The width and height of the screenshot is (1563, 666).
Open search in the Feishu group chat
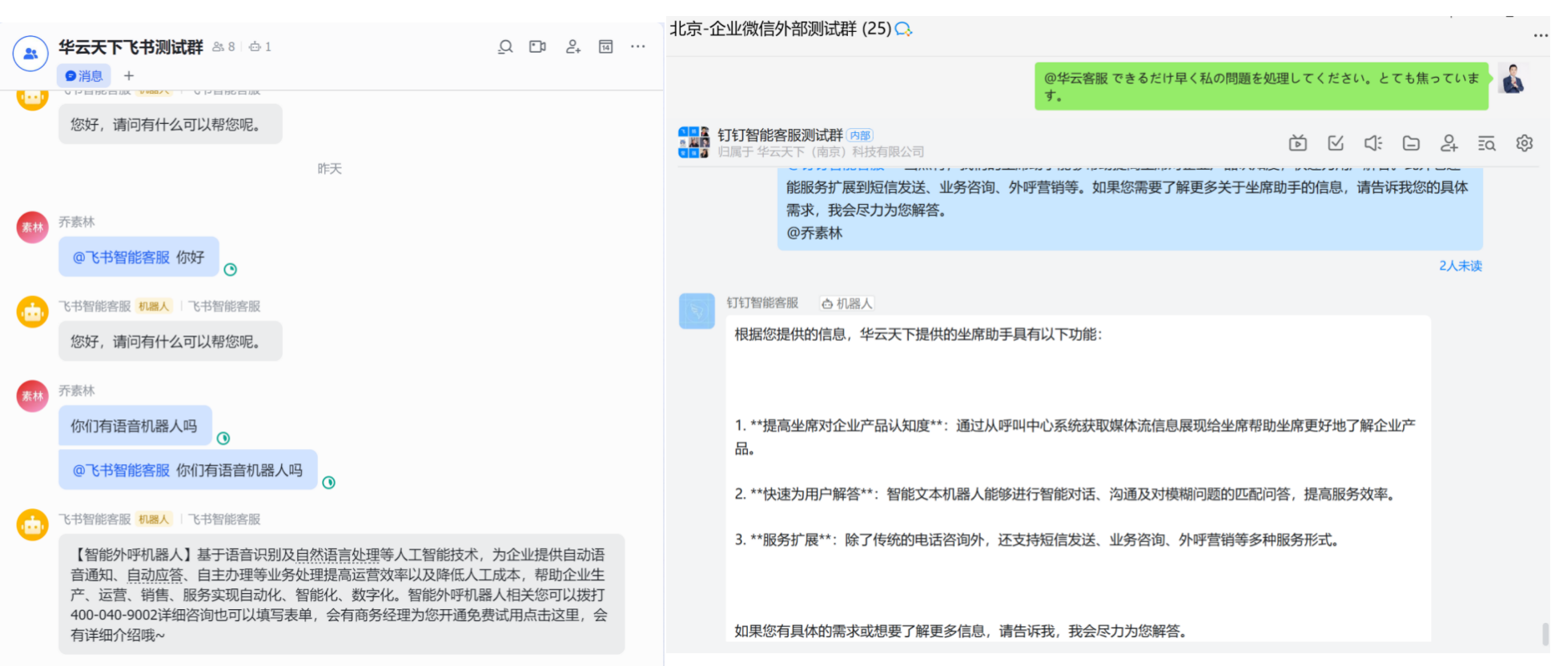(505, 47)
